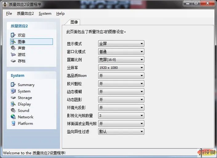
Task: Click the blue System sidebar section header
Action: pyautogui.click(x=18, y=76)
